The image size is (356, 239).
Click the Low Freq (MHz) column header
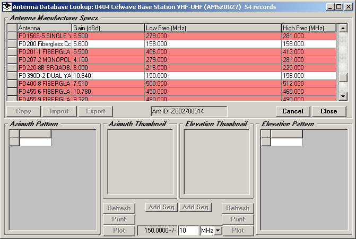[213, 28]
